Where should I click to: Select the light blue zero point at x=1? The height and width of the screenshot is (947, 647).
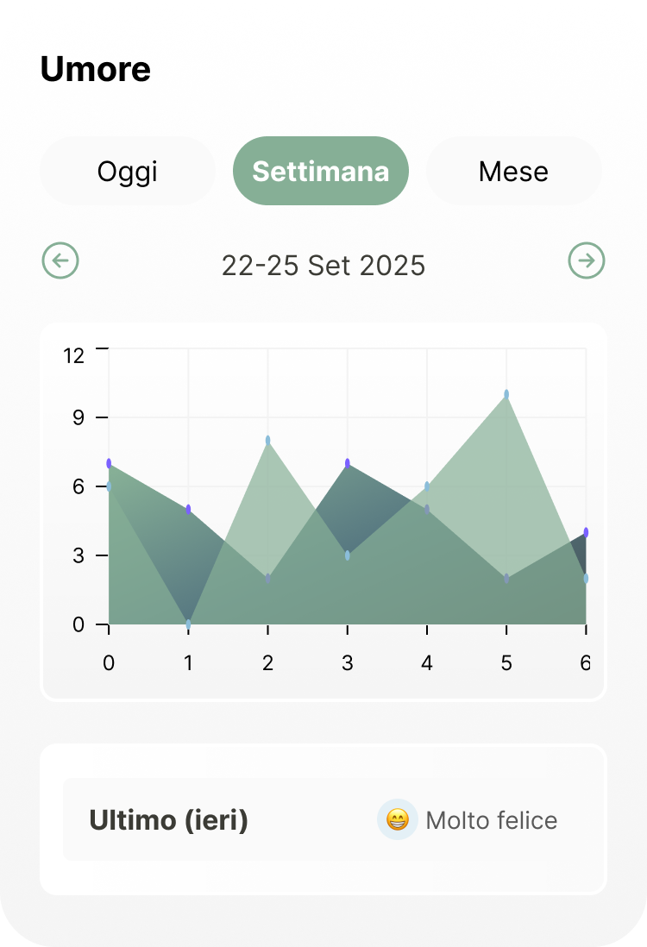pos(188,624)
